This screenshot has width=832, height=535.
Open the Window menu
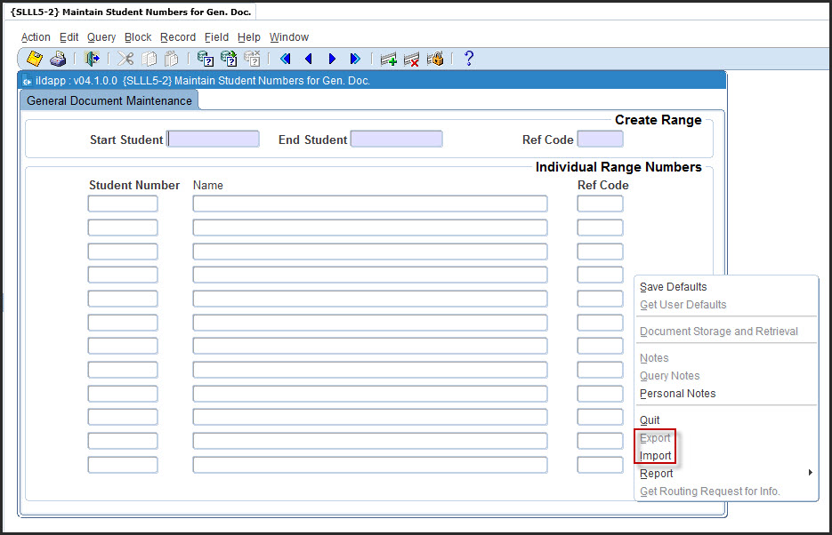pos(289,37)
